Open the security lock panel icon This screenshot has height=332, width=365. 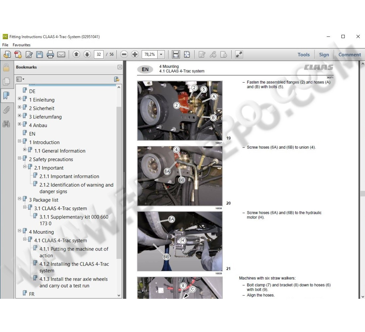(x=6, y=68)
